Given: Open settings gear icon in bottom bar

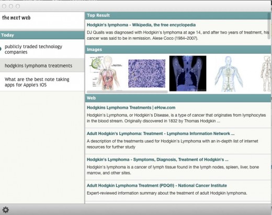Looking at the screenshot, I should click(5, 210).
